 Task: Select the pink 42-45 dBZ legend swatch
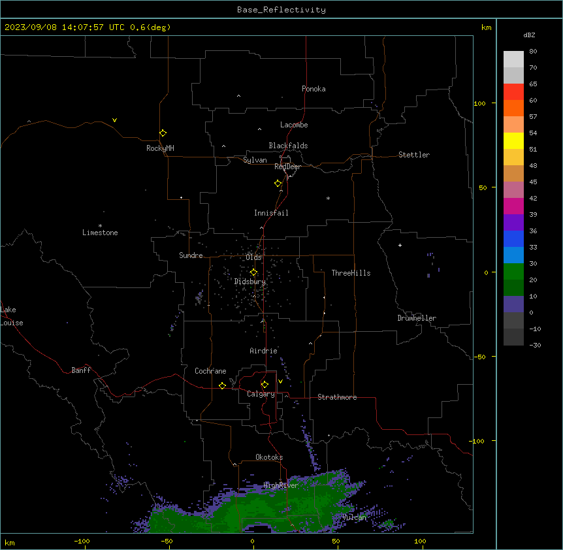[x=513, y=190]
